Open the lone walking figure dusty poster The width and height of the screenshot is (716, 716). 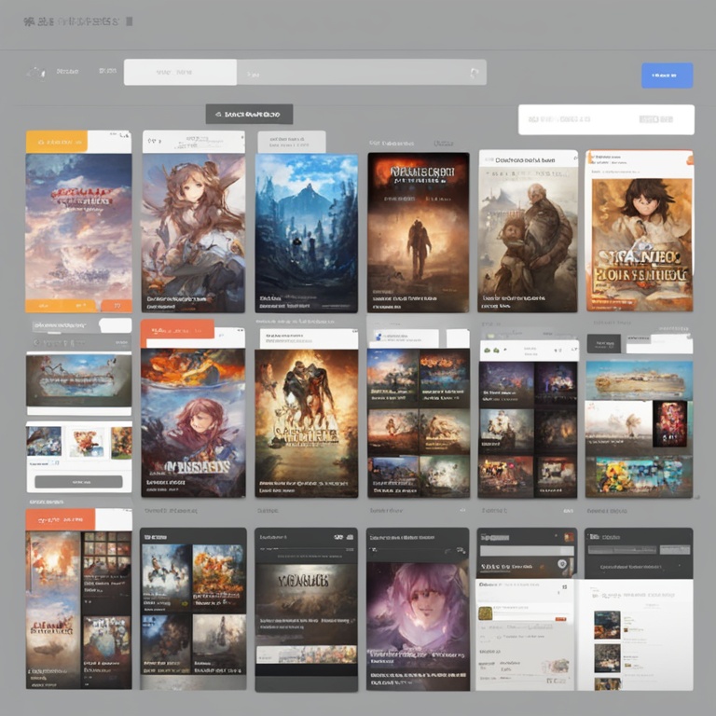click(x=419, y=233)
